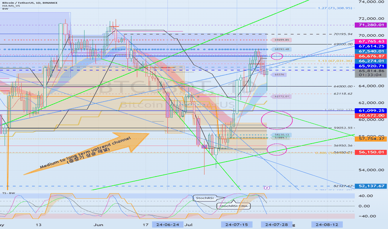
Task: Click the 62772.01 level tag
Action: pyautogui.click(x=281, y=97)
